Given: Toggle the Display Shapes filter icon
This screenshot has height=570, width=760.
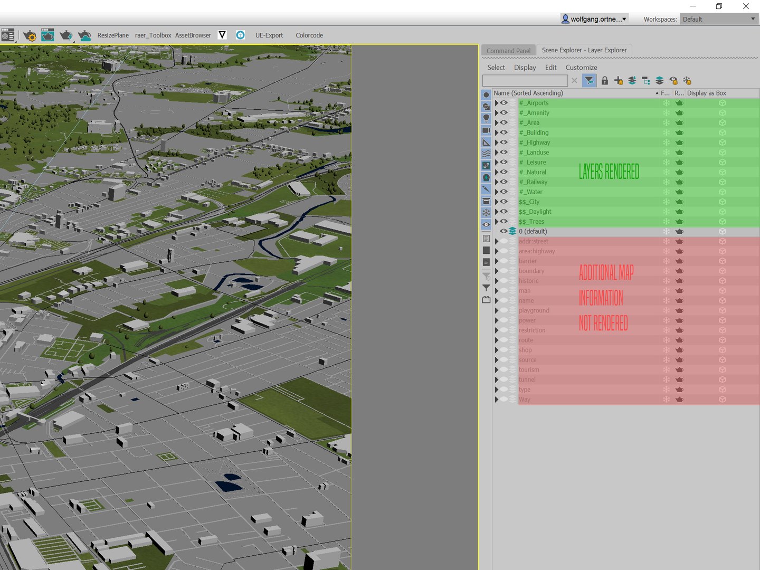Looking at the screenshot, I should pyautogui.click(x=486, y=107).
